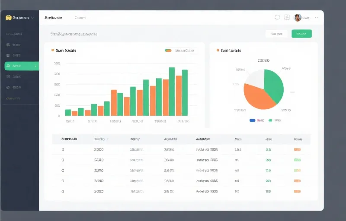Viewport: 346px width, 221px height.
Task: Expand the arrow on the active sidebar item
Action: click(37, 66)
